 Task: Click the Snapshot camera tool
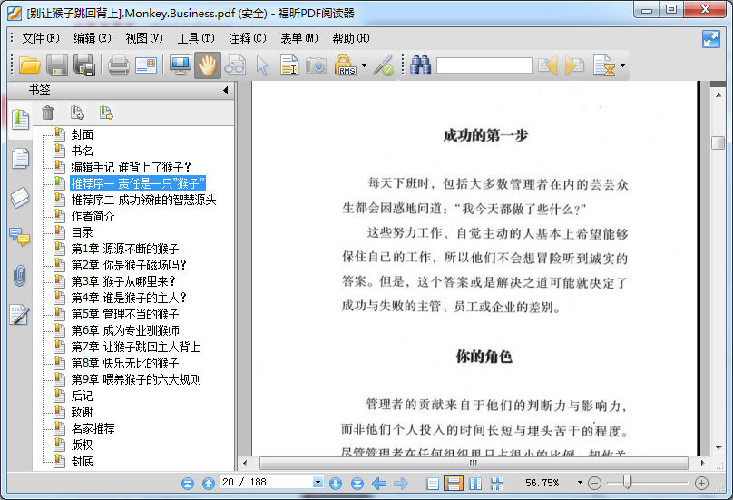pyautogui.click(x=317, y=65)
